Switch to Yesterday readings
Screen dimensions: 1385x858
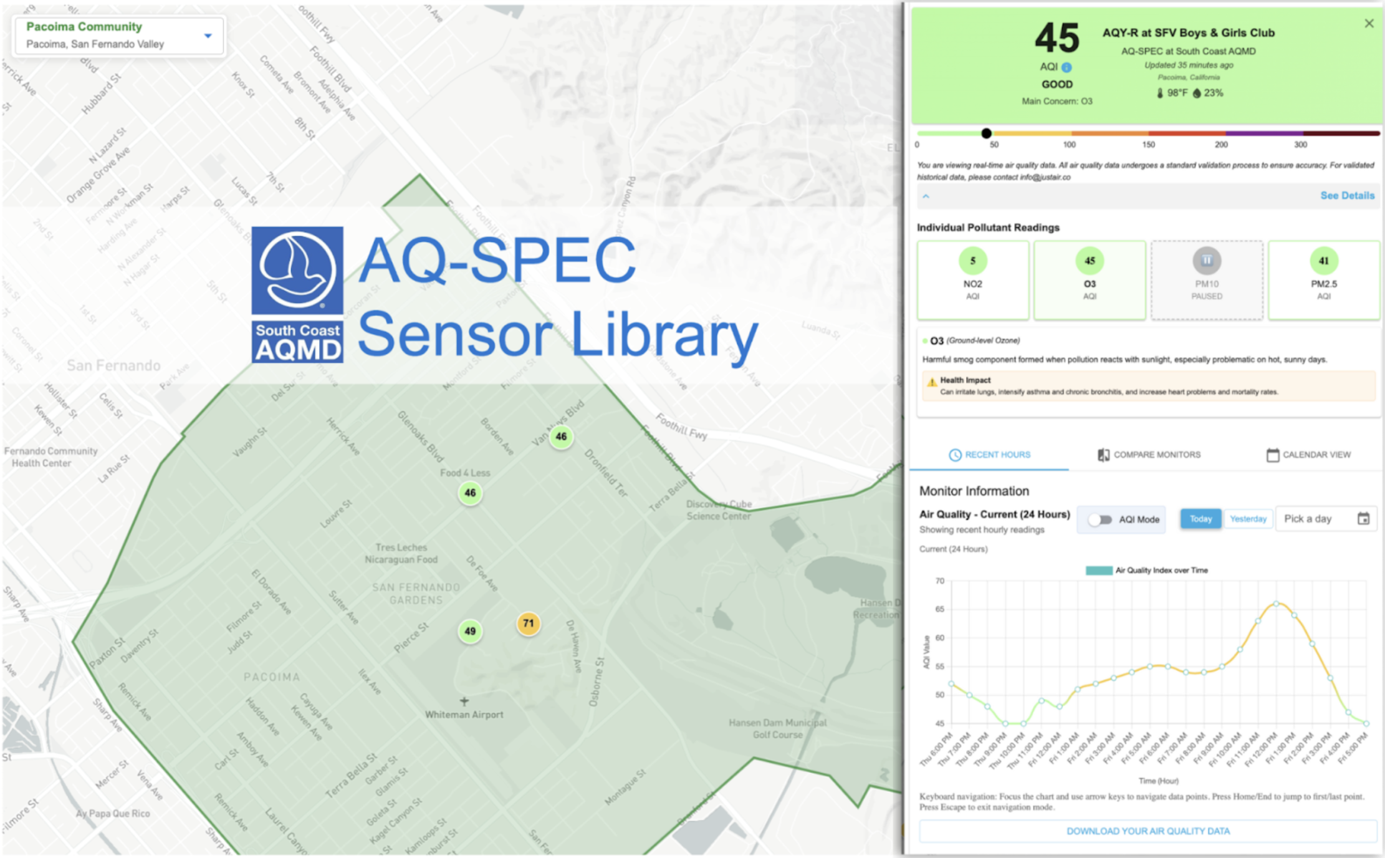(x=1248, y=519)
